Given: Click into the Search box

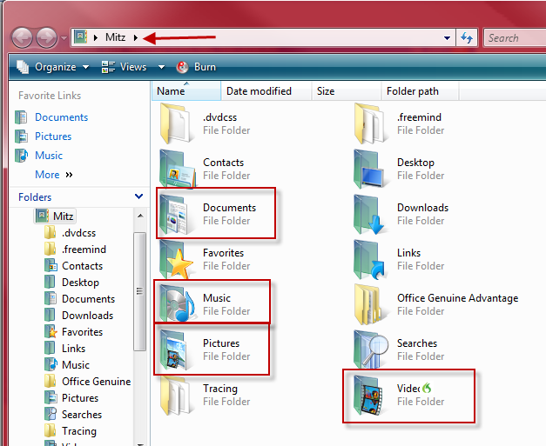Looking at the screenshot, I should (x=515, y=37).
